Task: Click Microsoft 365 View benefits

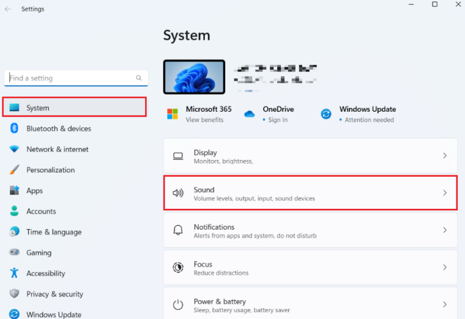Action: (x=204, y=120)
